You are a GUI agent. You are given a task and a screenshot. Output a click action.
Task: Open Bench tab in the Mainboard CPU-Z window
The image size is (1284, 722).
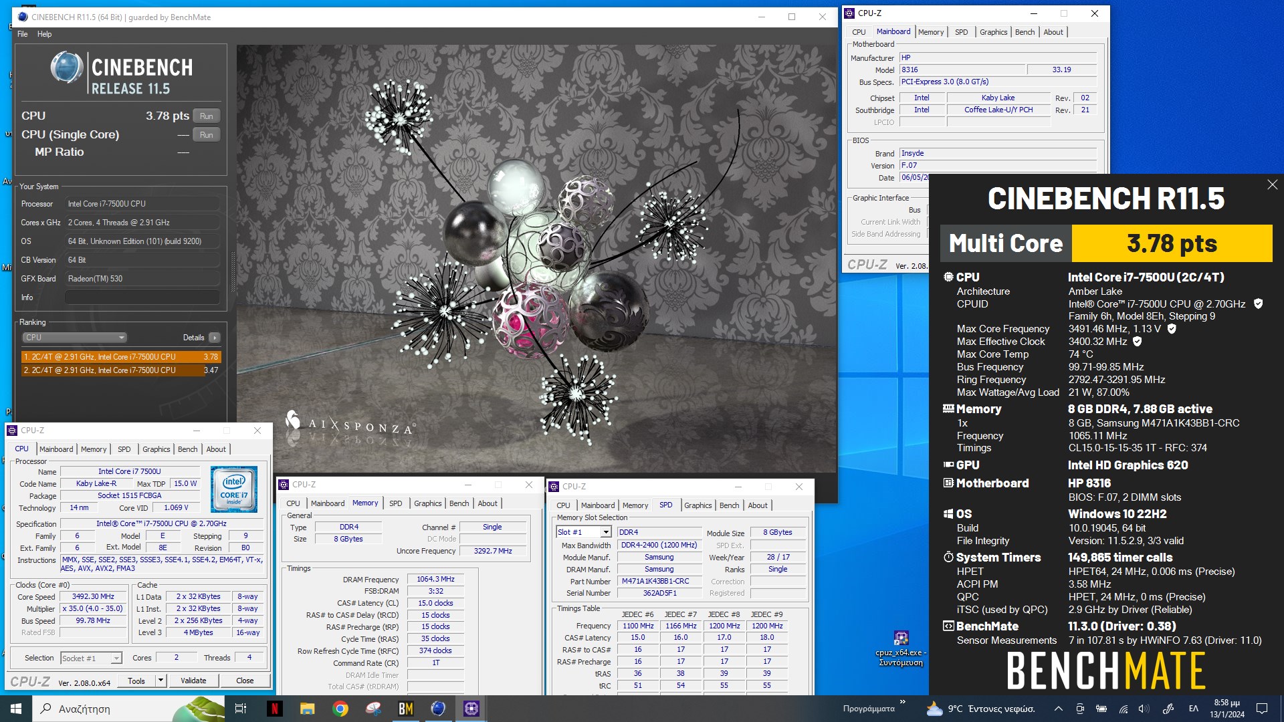pyautogui.click(x=1025, y=32)
